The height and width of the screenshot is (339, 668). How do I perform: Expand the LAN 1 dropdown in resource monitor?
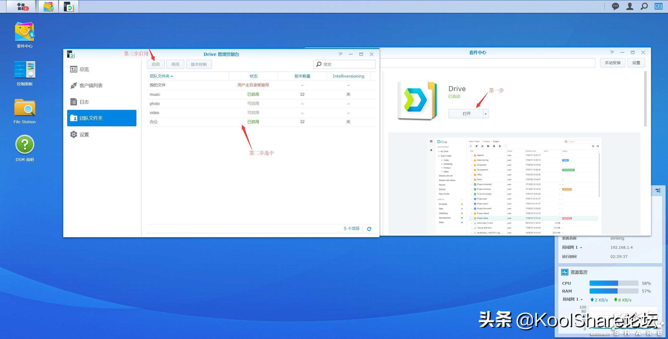581,300
